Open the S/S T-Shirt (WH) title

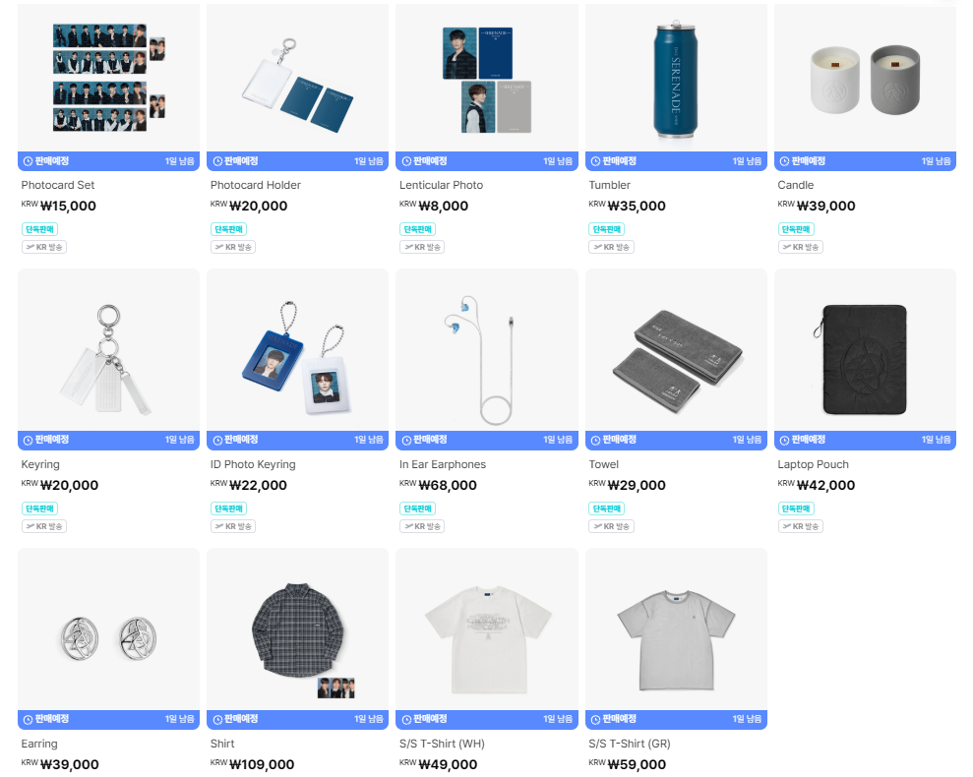(x=441, y=744)
